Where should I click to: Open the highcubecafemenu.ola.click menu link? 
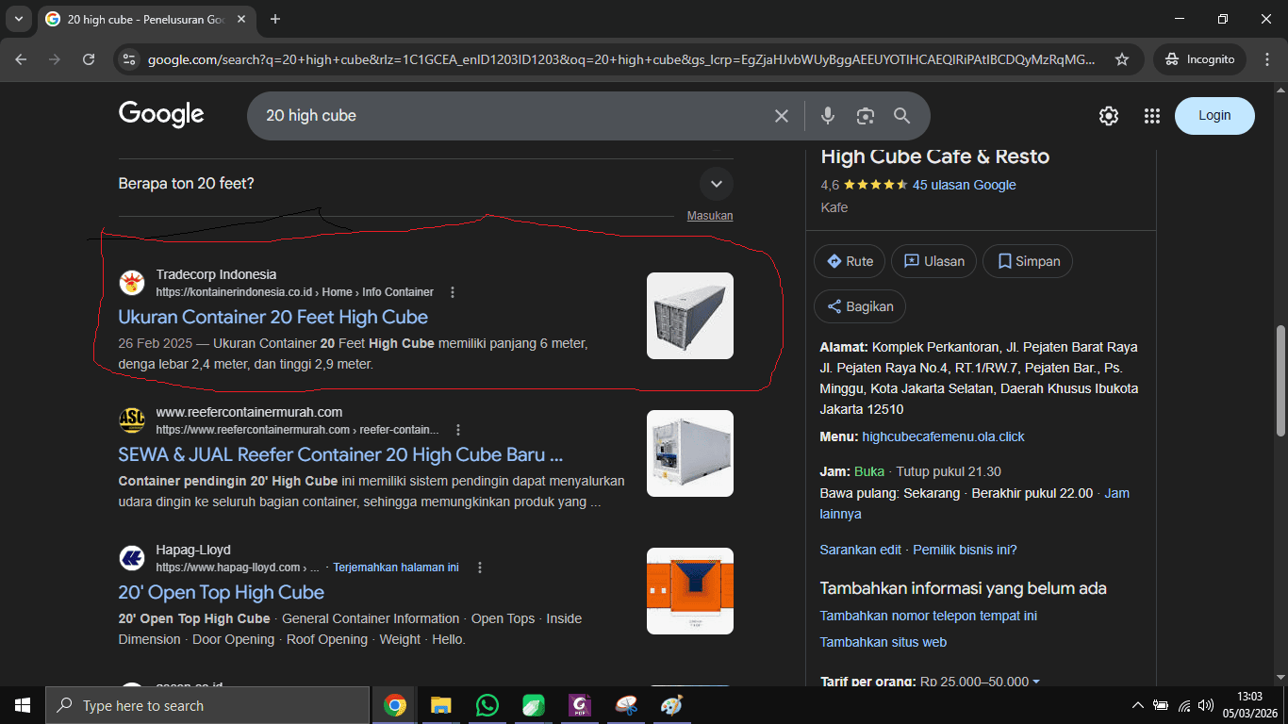pyautogui.click(x=943, y=436)
